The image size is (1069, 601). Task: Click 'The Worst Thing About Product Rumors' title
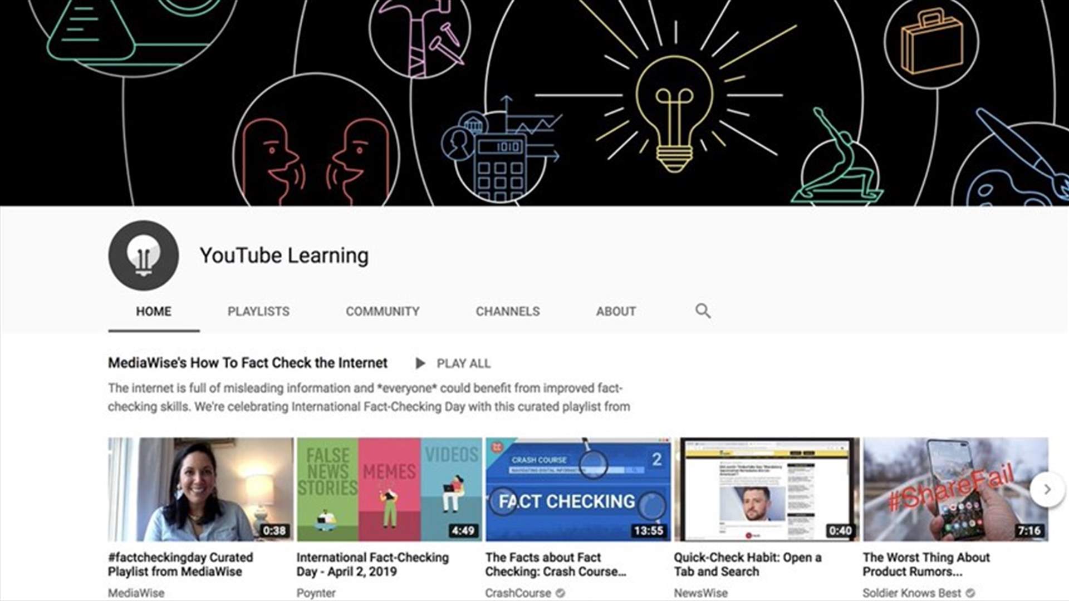tap(926, 564)
